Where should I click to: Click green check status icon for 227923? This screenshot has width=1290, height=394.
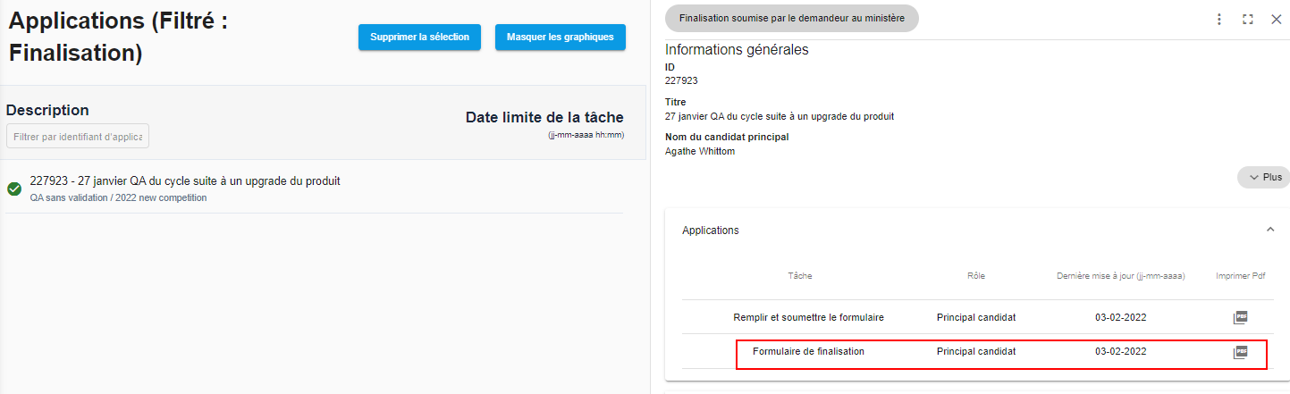[14, 189]
